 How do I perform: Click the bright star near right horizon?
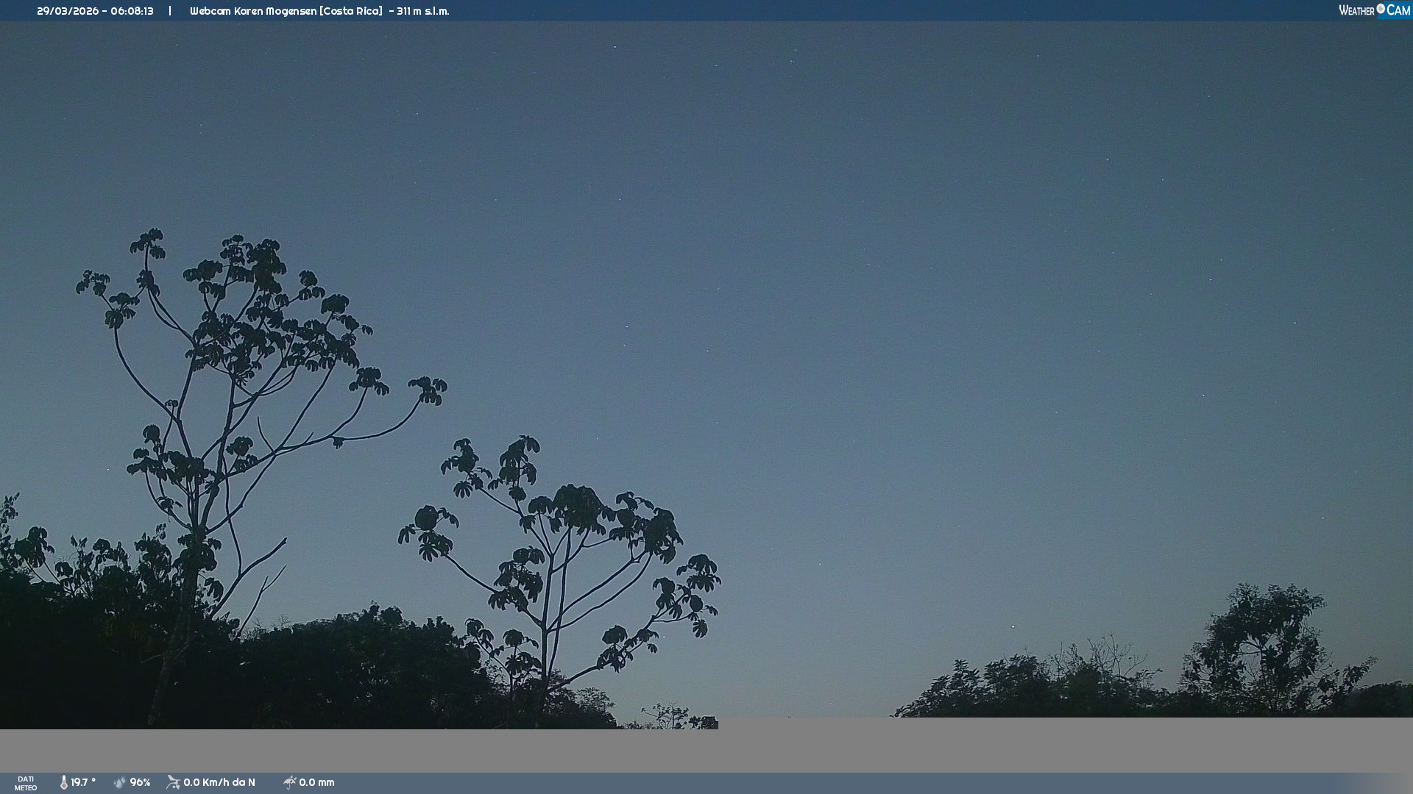(x=1013, y=626)
